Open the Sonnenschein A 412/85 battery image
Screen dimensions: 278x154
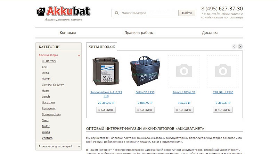(106, 71)
